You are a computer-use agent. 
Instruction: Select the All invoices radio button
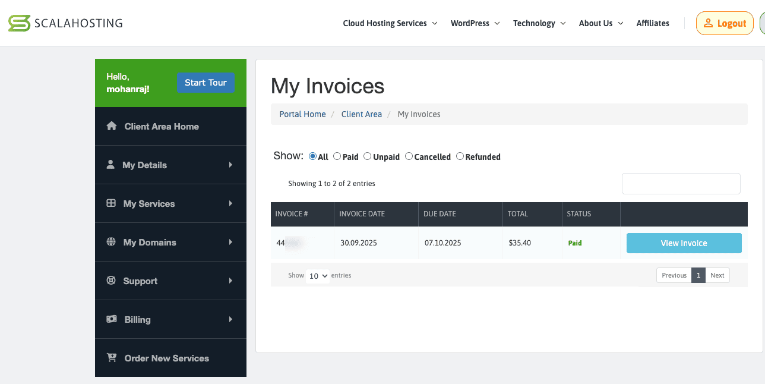pos(313,156)
